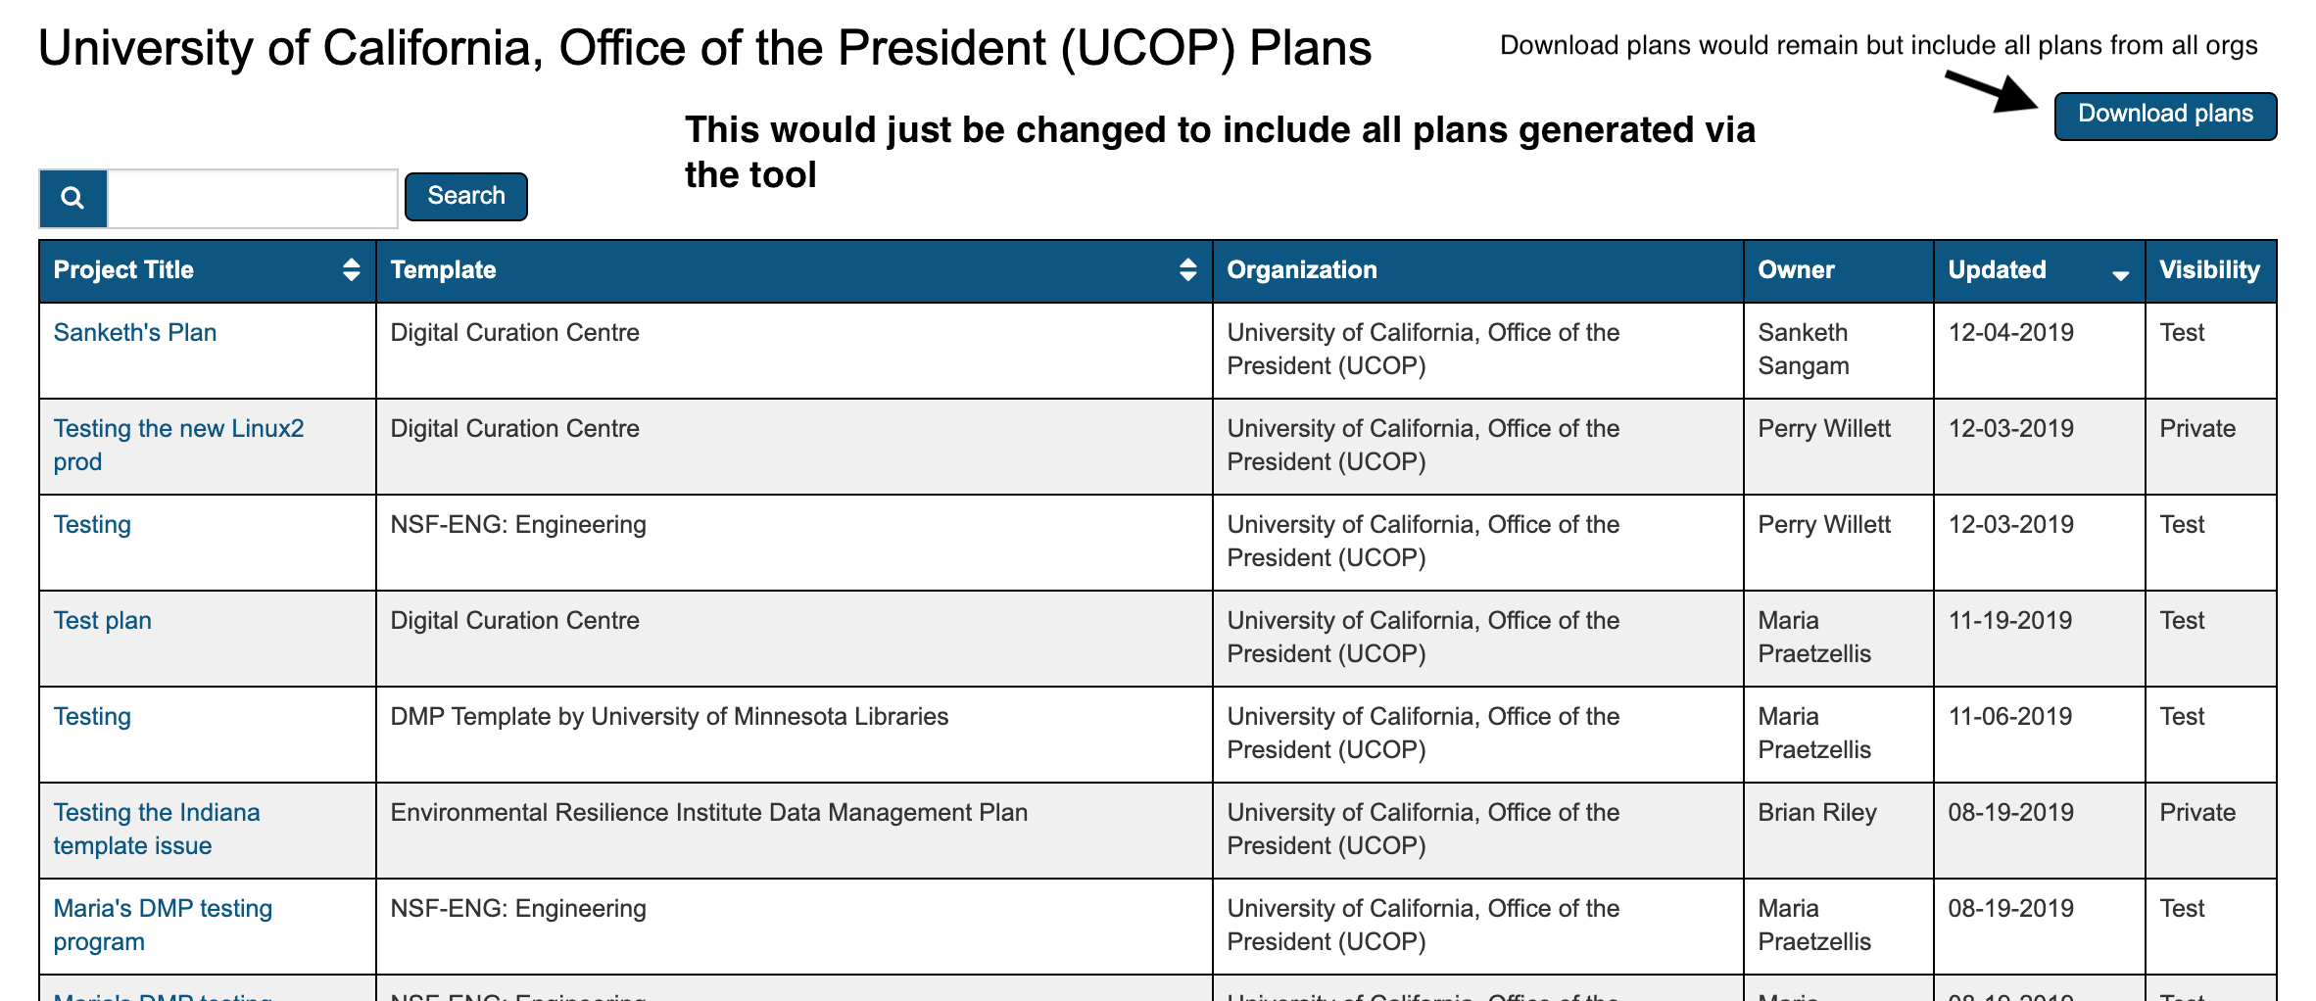Open the Testing the Indiana template issue plan
The image size is (2316, 1001).
pos(157,828)
